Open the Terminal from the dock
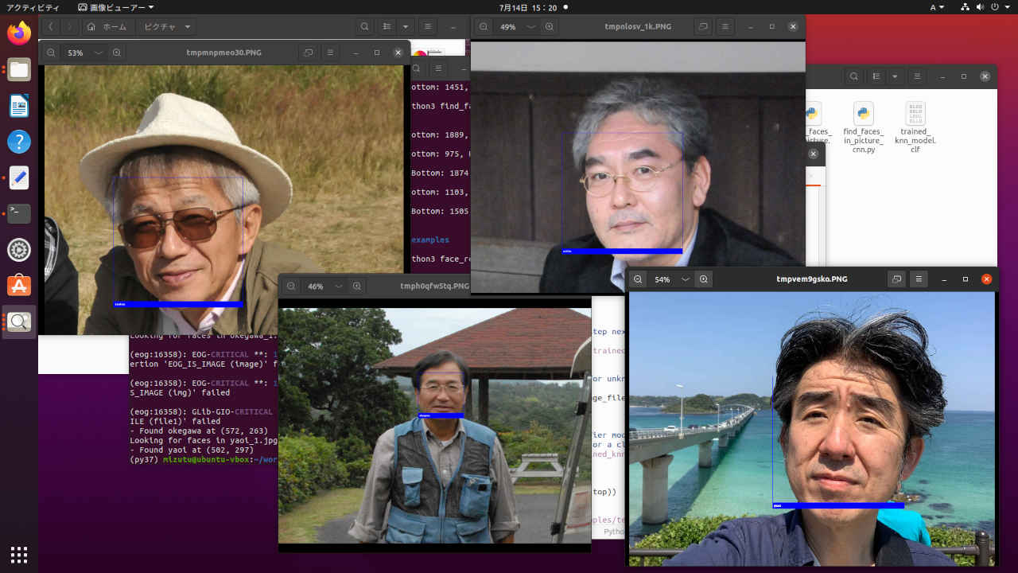The height and width of the screenshot is (573, 1018). pyautogui.click(x=19, y=213)
